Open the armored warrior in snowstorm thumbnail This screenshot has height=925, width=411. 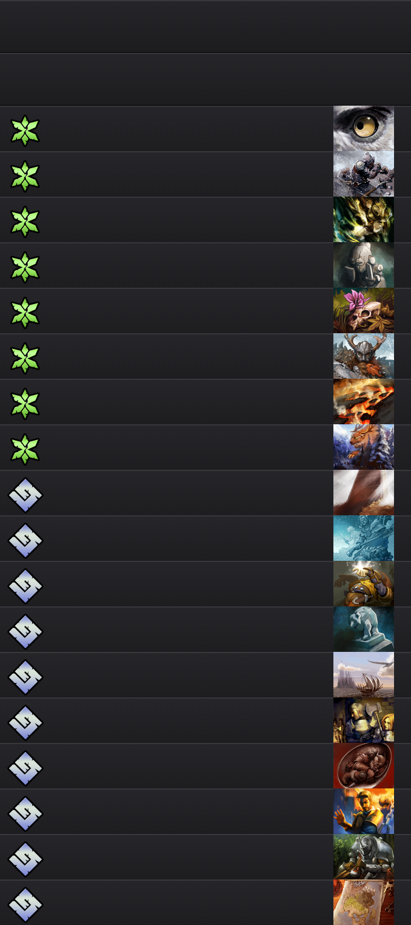[364, 174]
